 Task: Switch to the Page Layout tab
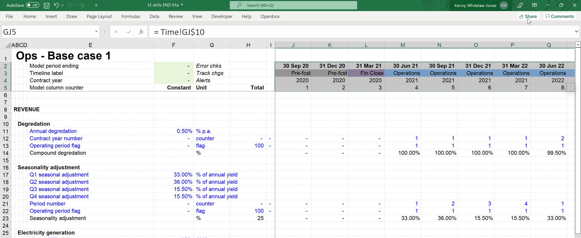(99, 17)
